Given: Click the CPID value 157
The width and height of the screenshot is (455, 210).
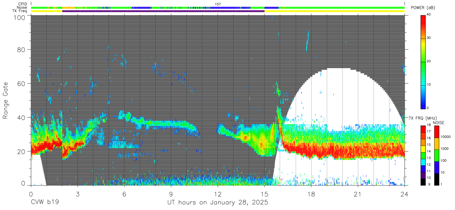Looking at the screenshot, I should pos(217,4).
